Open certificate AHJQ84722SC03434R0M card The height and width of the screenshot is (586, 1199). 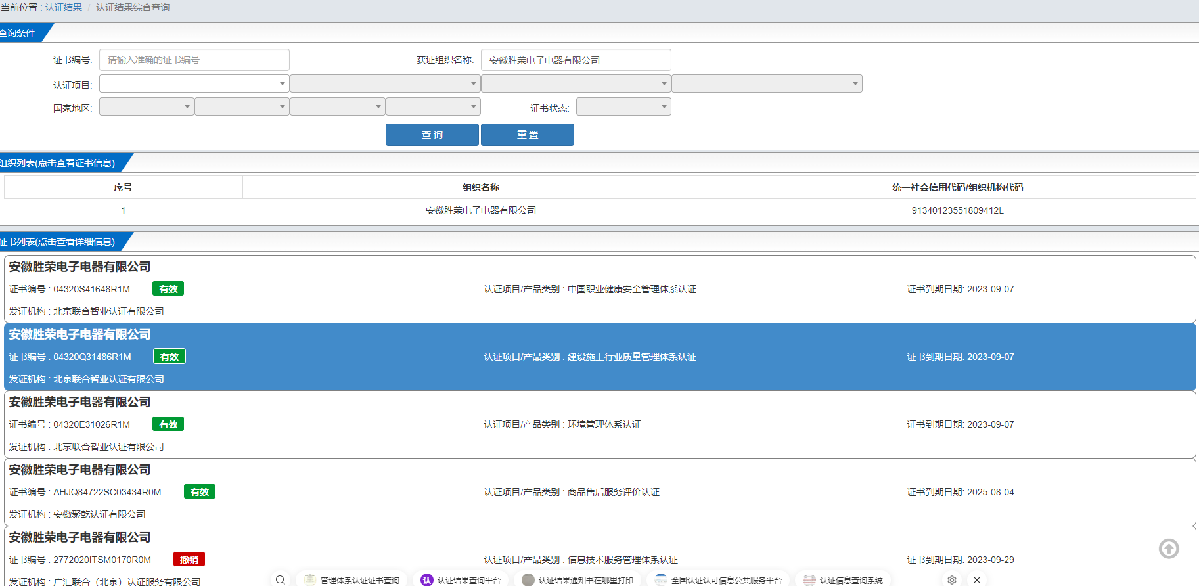(x=599, y=492)
